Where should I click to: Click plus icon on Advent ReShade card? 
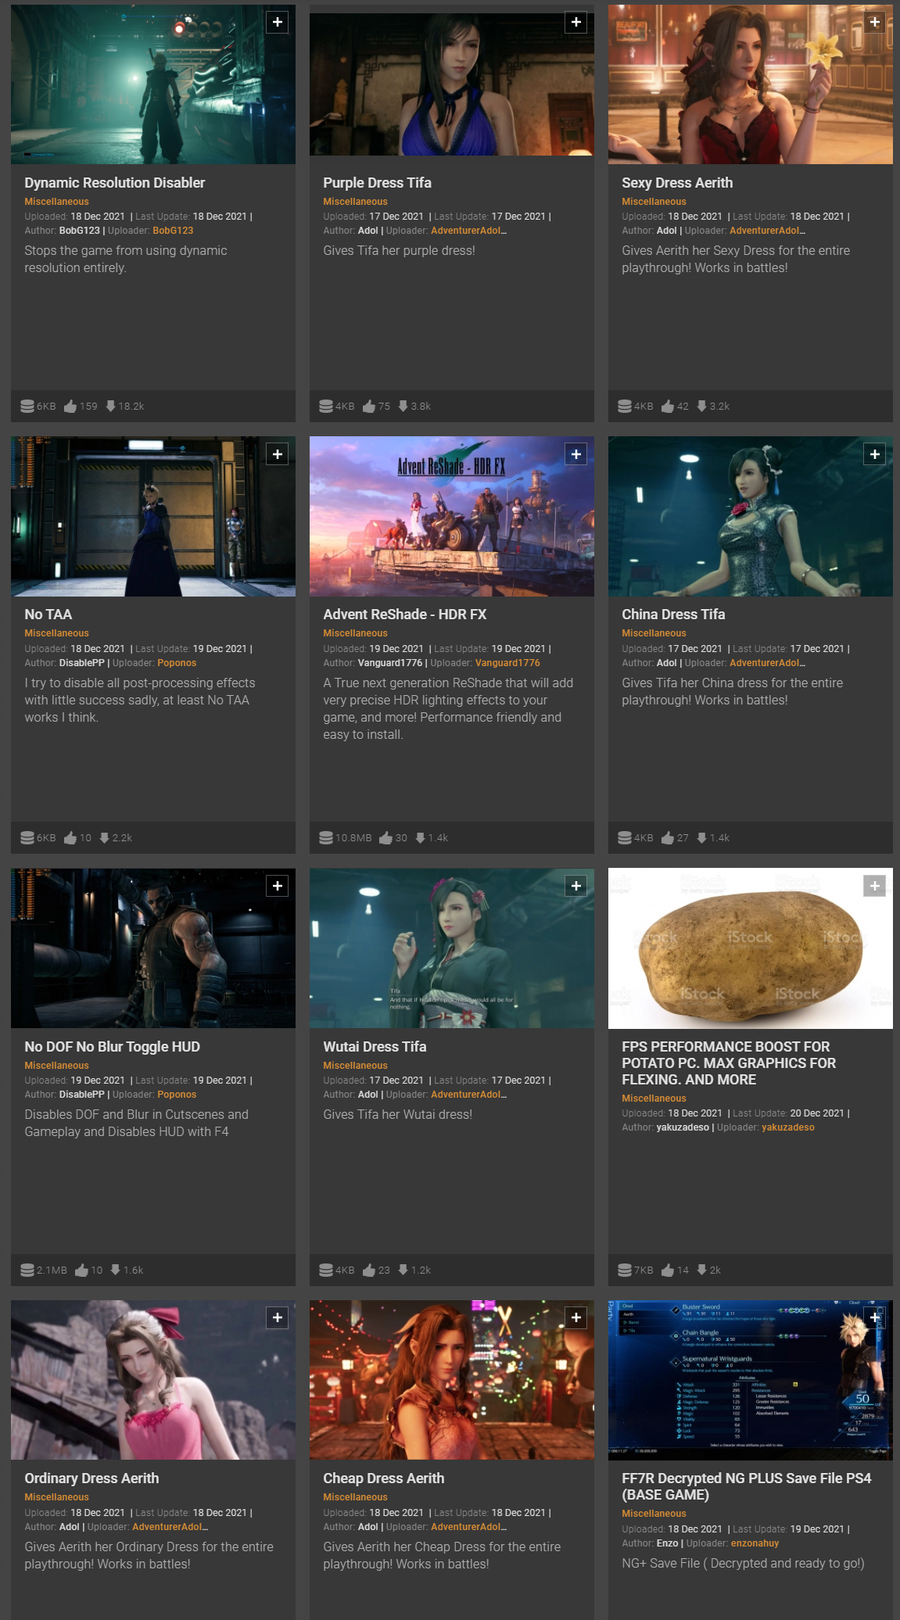pos(576,454)
